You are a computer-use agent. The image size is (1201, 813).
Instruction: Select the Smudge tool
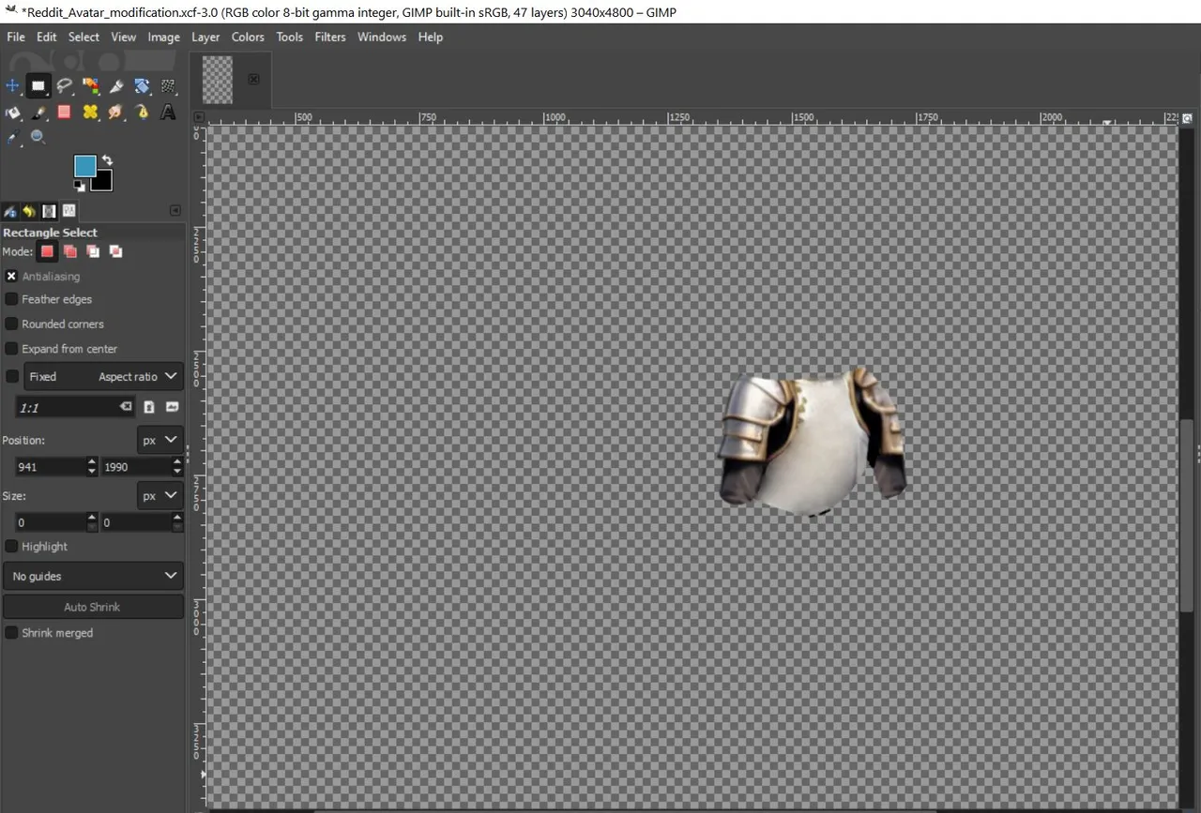point(116,112)
